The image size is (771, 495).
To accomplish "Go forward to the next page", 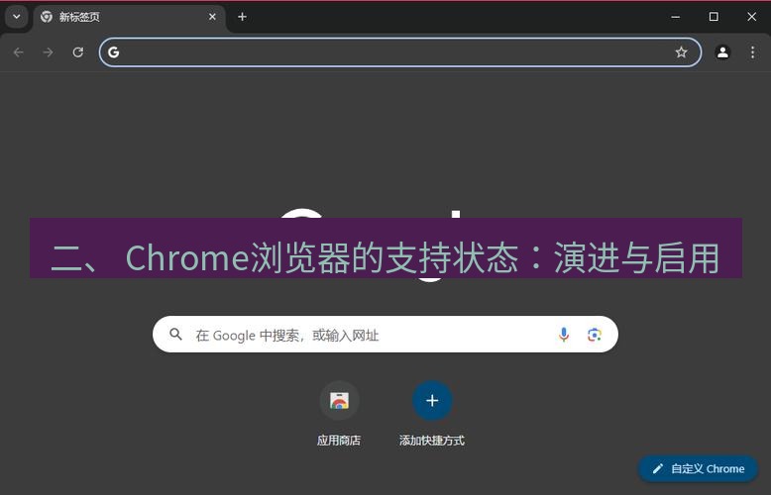I will 48,52.
